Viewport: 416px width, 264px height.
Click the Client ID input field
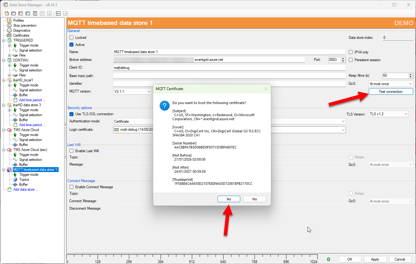229,67
